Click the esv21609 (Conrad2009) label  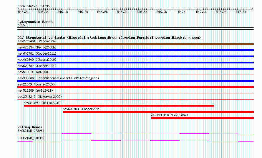pos(36,84)
